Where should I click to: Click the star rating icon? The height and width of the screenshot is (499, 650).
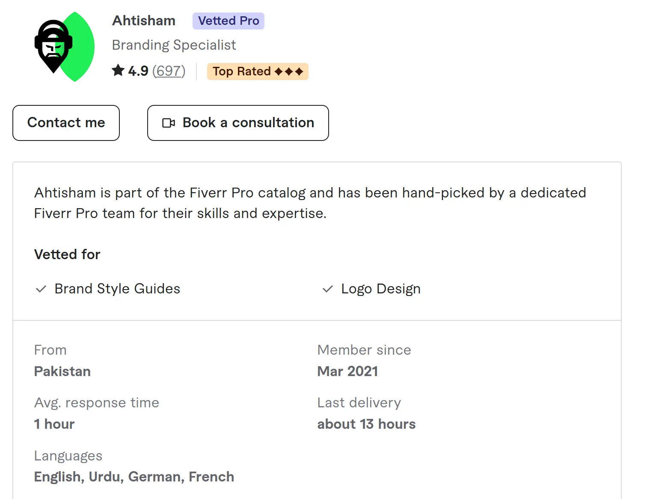(118, 70)
